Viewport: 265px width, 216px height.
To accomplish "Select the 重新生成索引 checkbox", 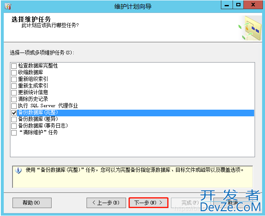I will (x=14, y=86).
